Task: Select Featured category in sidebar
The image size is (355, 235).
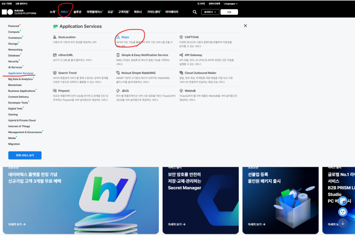Action: point(14,26)
